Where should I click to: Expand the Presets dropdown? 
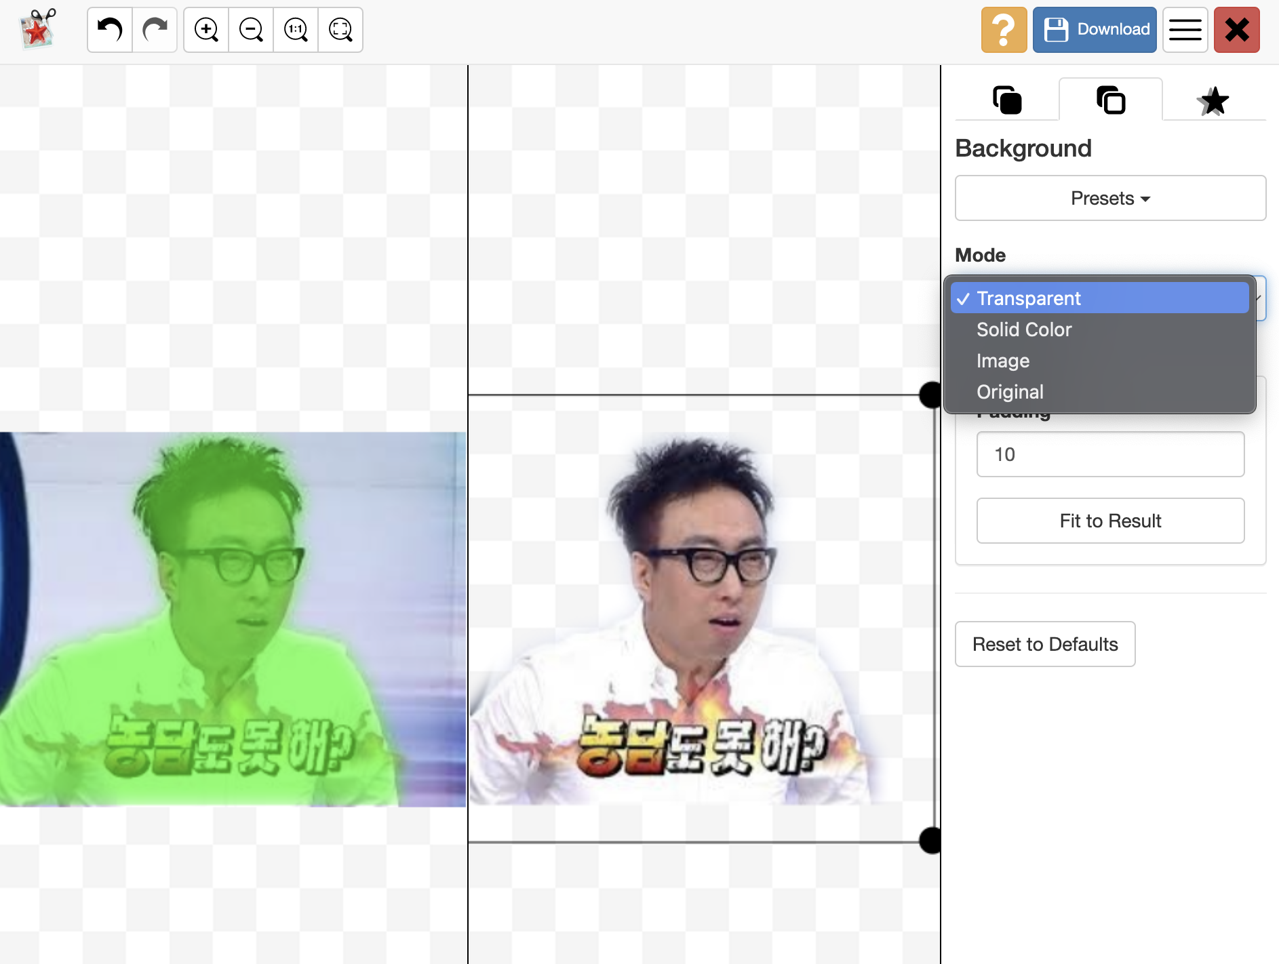pos(1110,198)
